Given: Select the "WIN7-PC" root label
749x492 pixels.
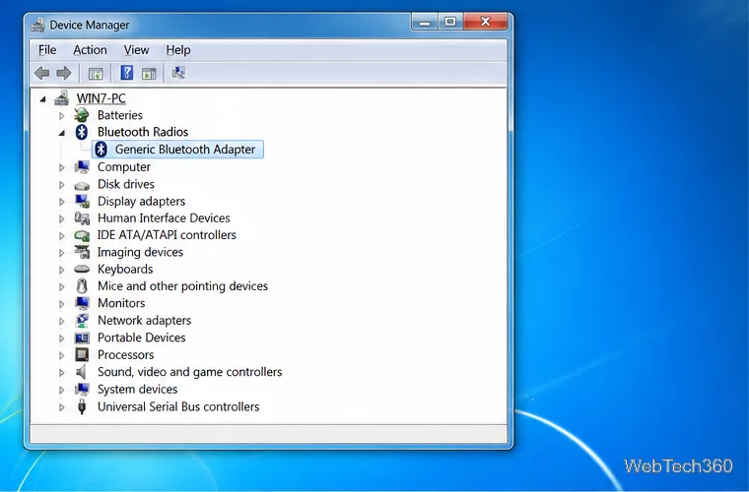Looking at the screenshot, I should [101, 98].
